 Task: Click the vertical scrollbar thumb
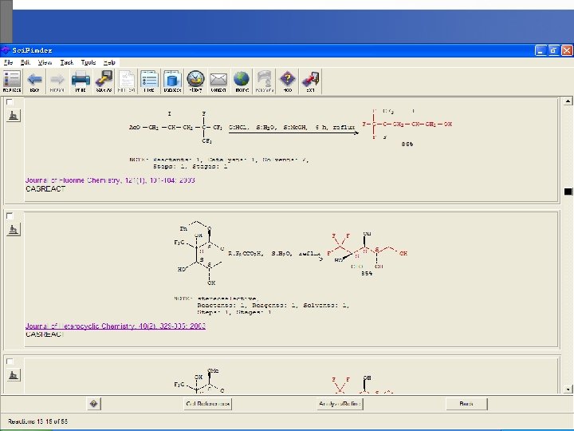568,192
